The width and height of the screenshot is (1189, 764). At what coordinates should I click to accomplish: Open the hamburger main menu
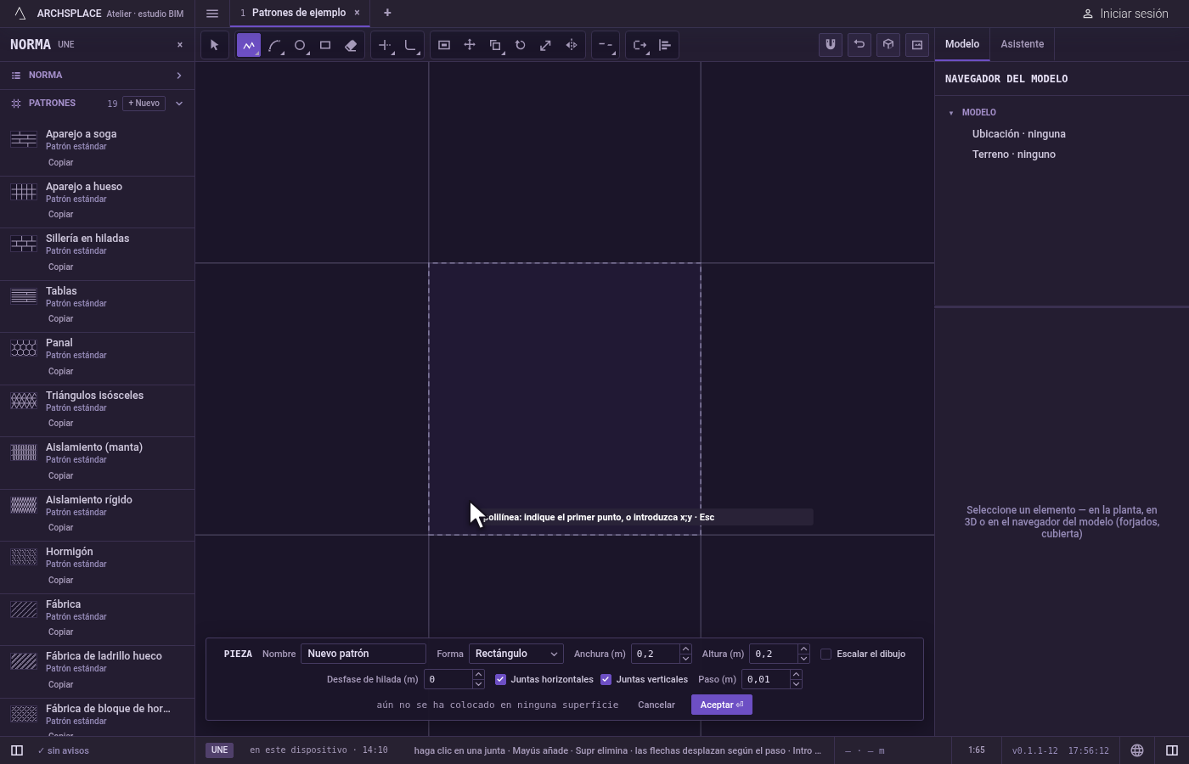[212, 14]
